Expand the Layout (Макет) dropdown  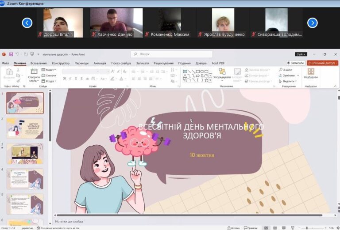point(49,70)
